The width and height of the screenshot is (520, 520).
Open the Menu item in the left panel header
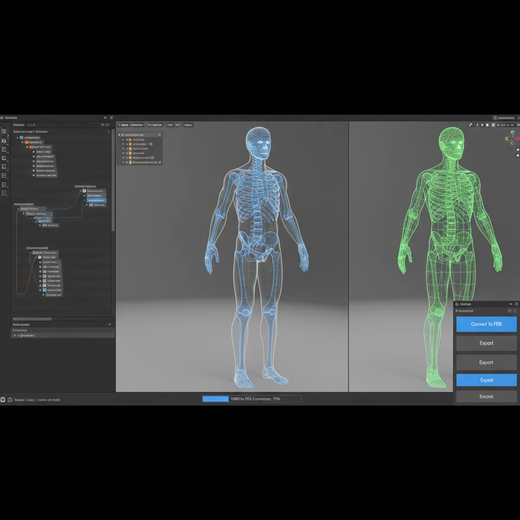(19, 125)
